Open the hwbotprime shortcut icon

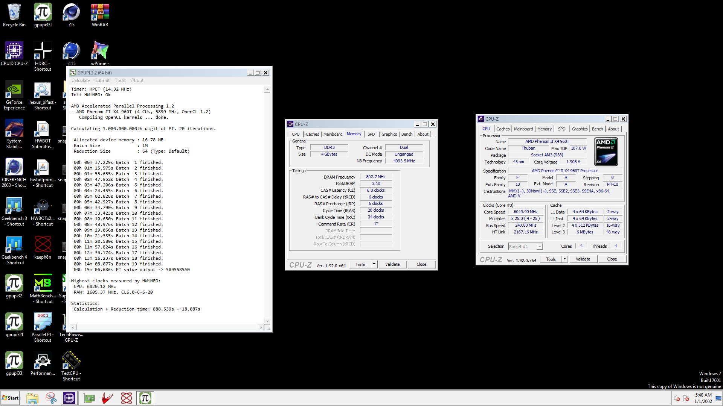tap(43, 173)
